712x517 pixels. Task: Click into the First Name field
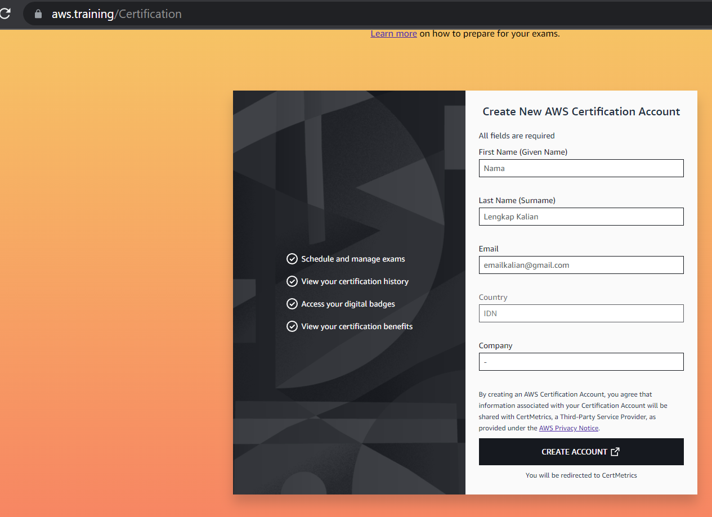pos(581,168)
